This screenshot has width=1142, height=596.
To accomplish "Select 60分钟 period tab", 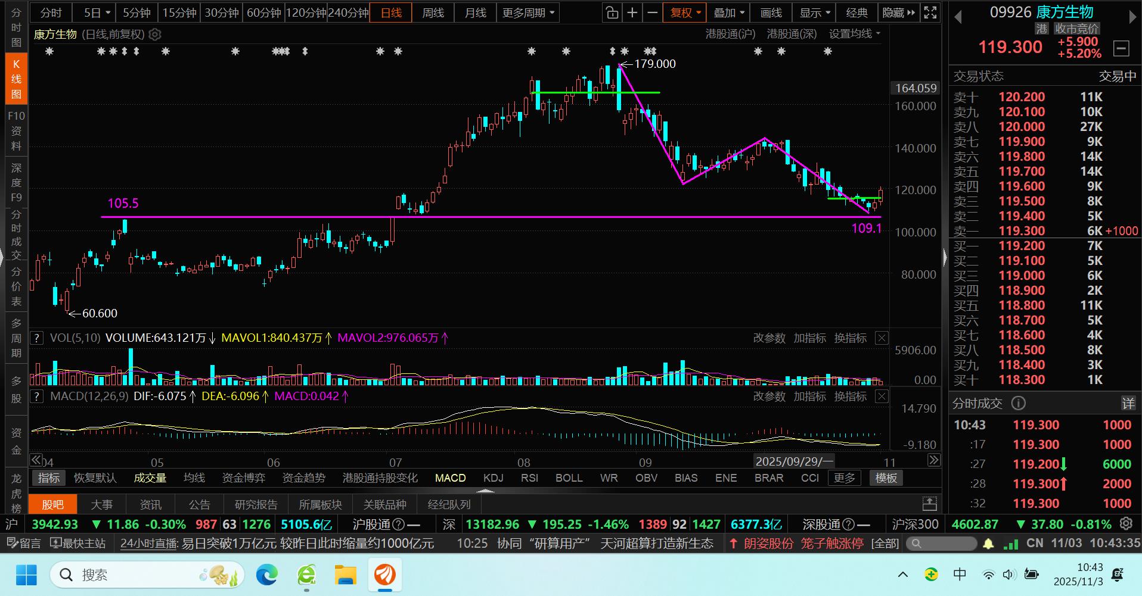I will tap(263, 13).
